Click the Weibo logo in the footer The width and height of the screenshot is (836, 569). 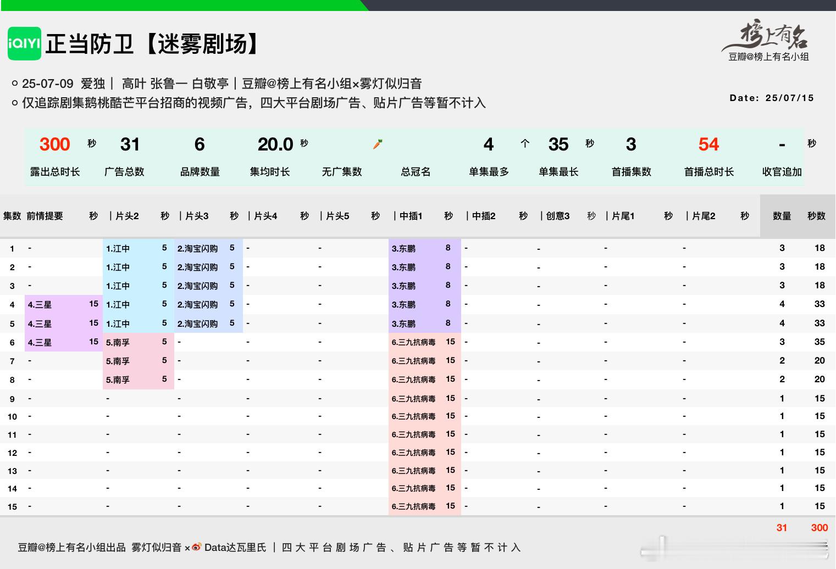[x=196, y=548]
